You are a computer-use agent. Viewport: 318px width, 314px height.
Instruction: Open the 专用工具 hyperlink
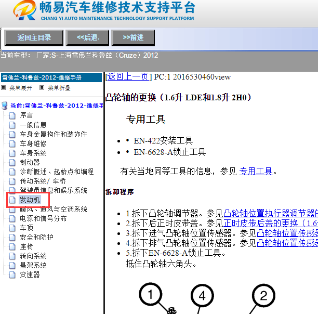[256, 171]
